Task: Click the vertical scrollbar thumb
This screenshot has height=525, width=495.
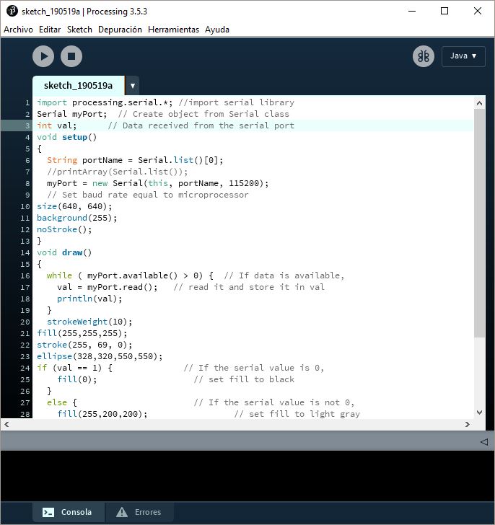Action: click(479, 223)
